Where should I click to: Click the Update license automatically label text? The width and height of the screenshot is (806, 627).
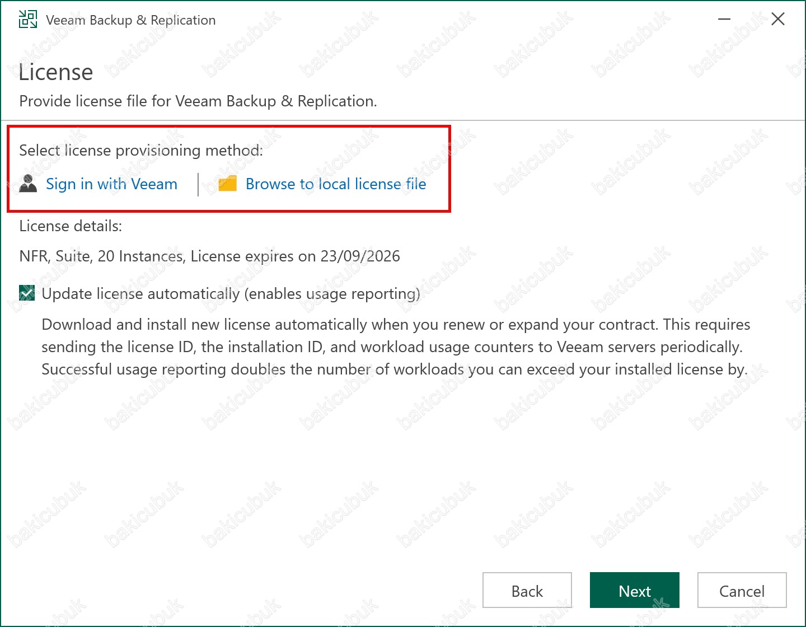pyautogui.click(x=231, y=294)
